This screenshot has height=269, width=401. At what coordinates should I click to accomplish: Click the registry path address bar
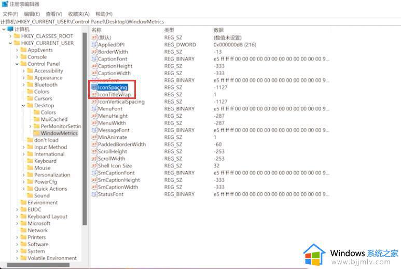(200, 22)
